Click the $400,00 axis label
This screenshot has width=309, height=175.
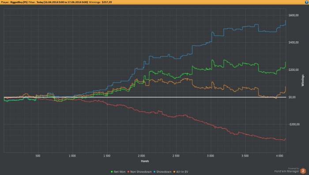tap(294, 43)
